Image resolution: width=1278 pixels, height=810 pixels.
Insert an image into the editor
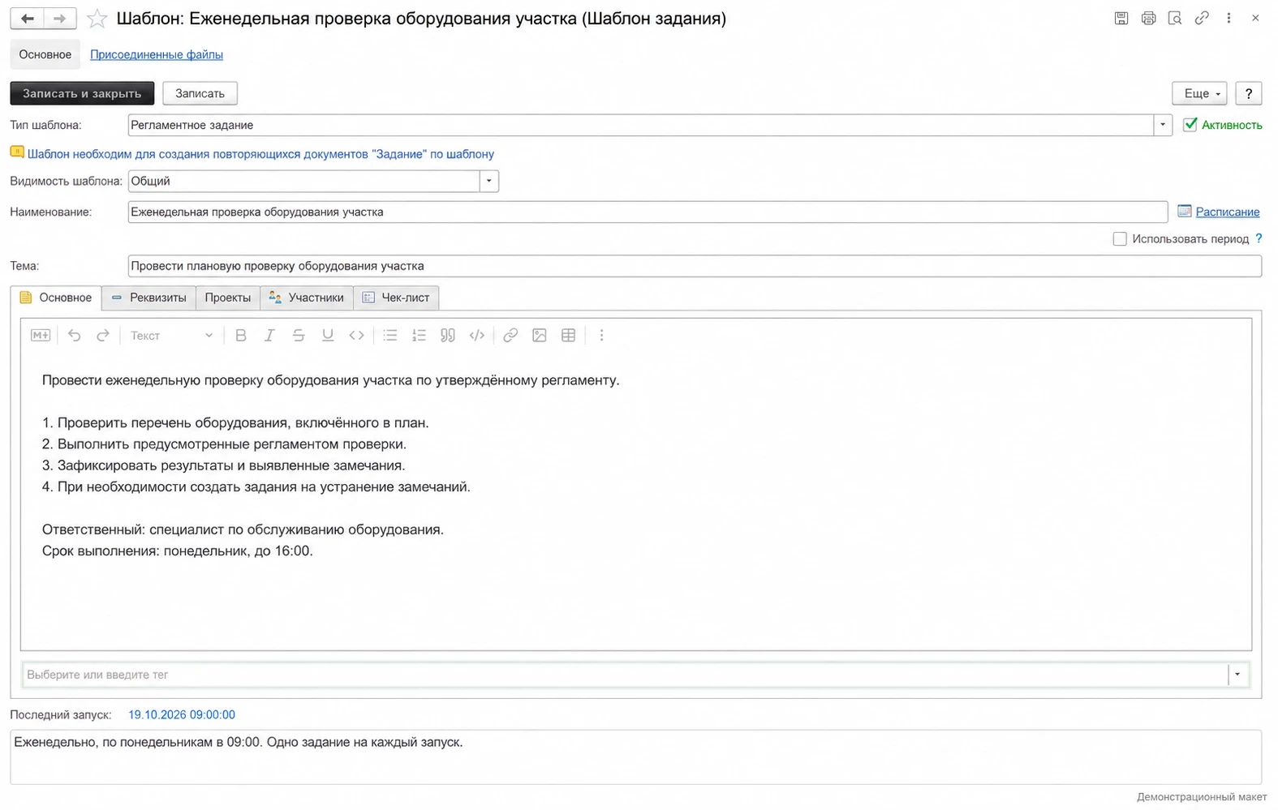[x=540, y=336]
